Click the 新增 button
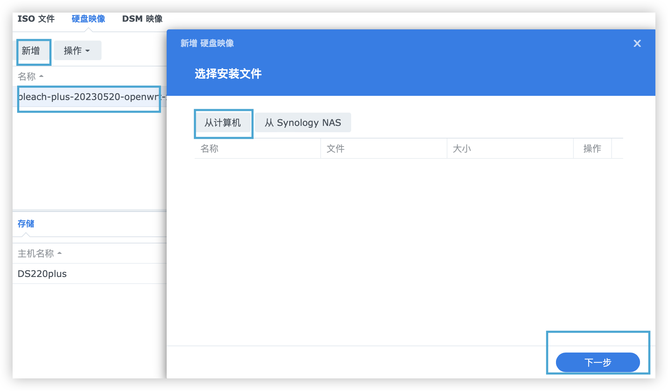 (31, 51)
